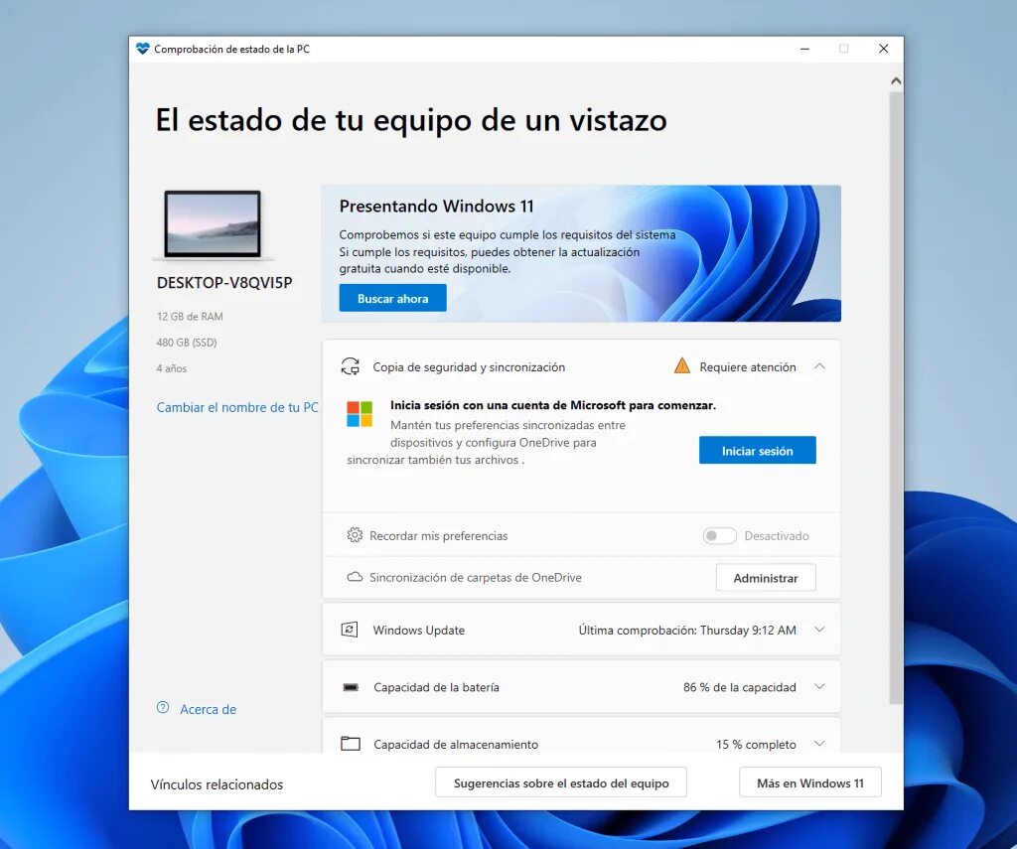Collapse the Copia de seguridad y sincronización section
Screen dimensions: 1017x849
819,366
